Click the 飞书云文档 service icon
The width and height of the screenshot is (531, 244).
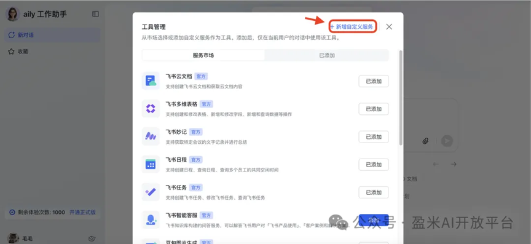pyautogui.click(x=151, y=81)
